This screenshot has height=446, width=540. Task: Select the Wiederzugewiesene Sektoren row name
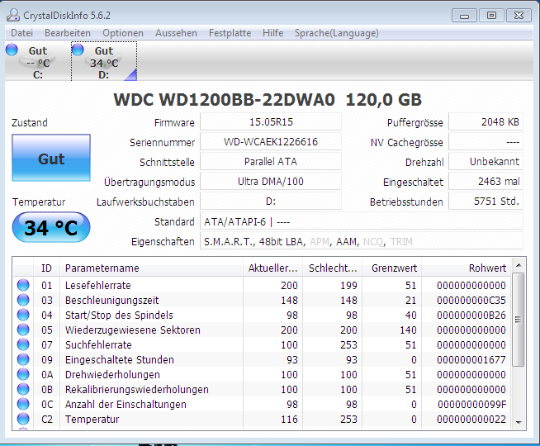[x=133, y=330]
